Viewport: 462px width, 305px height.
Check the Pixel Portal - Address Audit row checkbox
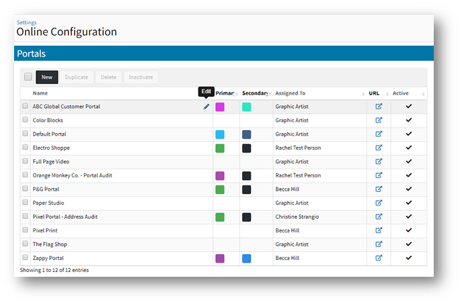(x=26, y=216)
